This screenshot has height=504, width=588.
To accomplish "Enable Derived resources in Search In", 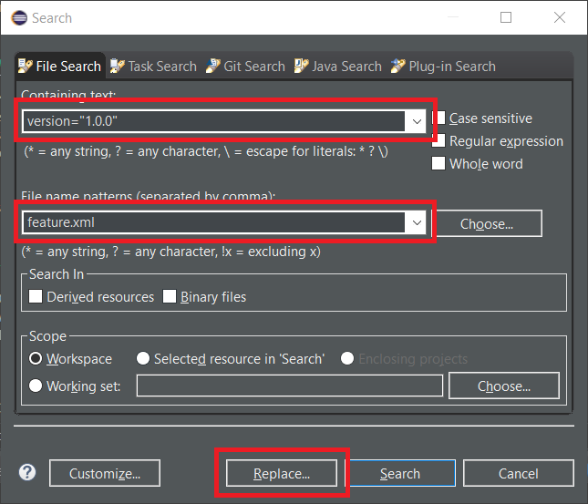I will point(36,296).
